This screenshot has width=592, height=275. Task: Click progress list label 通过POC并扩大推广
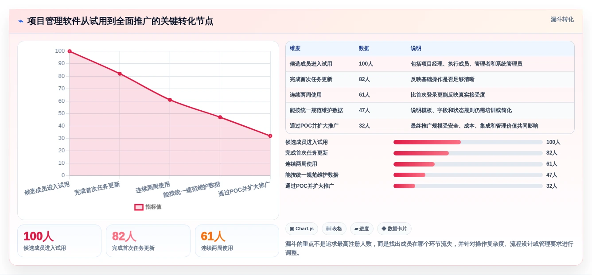click(x=310, y=186)
